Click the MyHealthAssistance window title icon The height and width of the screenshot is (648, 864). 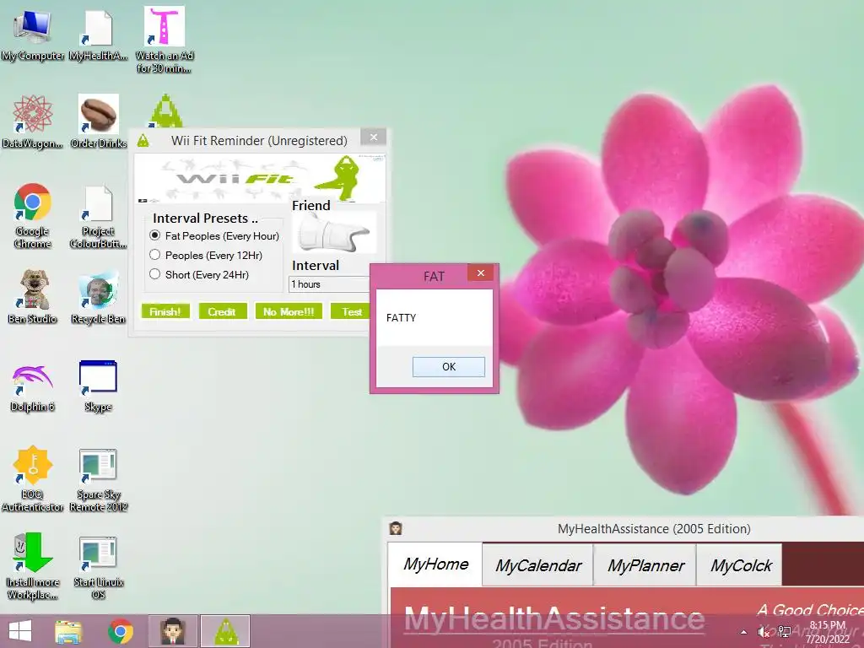tap(396, 528)
